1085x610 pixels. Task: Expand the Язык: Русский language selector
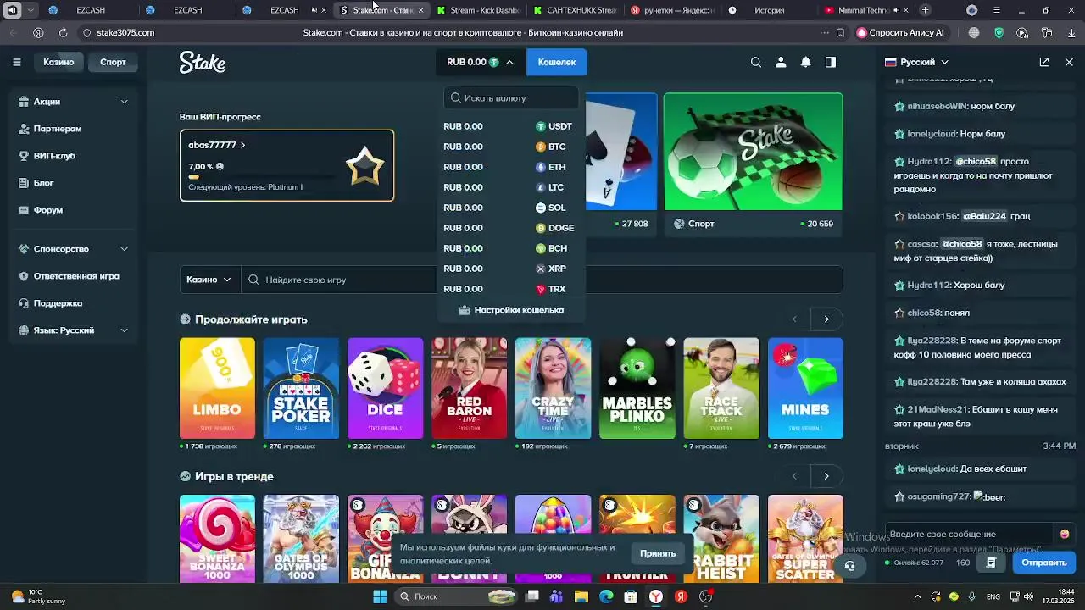point(74,330)
